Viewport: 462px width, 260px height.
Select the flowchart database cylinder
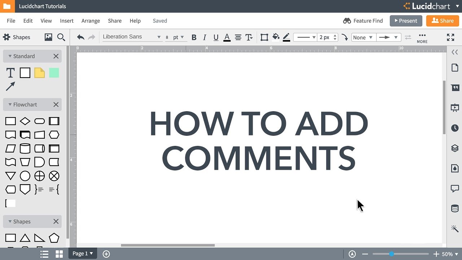tap(25, 148)
